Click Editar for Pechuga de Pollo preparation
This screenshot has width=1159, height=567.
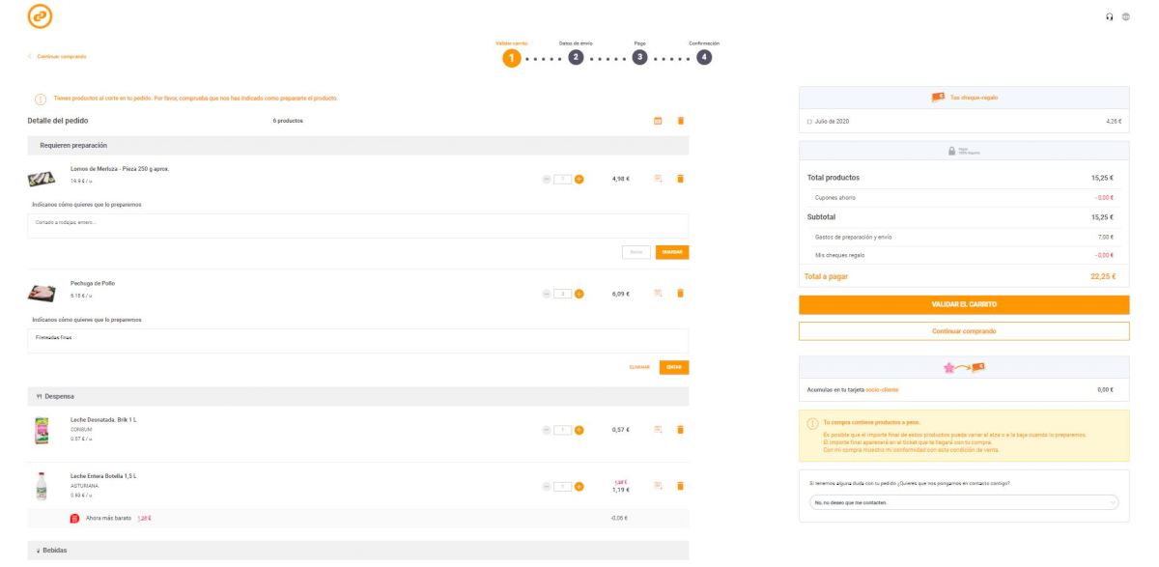coord(673,367)
